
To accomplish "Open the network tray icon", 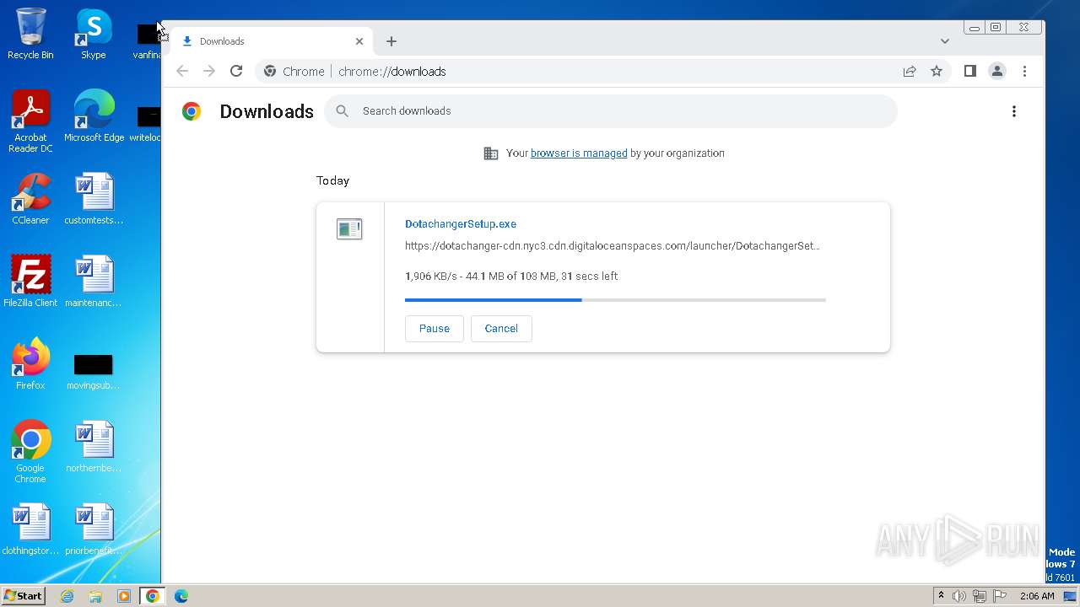I will pos(980,596).
